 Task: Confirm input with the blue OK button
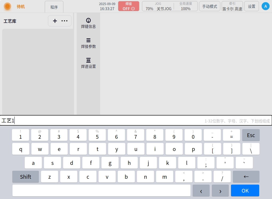(x=245, y=190)
